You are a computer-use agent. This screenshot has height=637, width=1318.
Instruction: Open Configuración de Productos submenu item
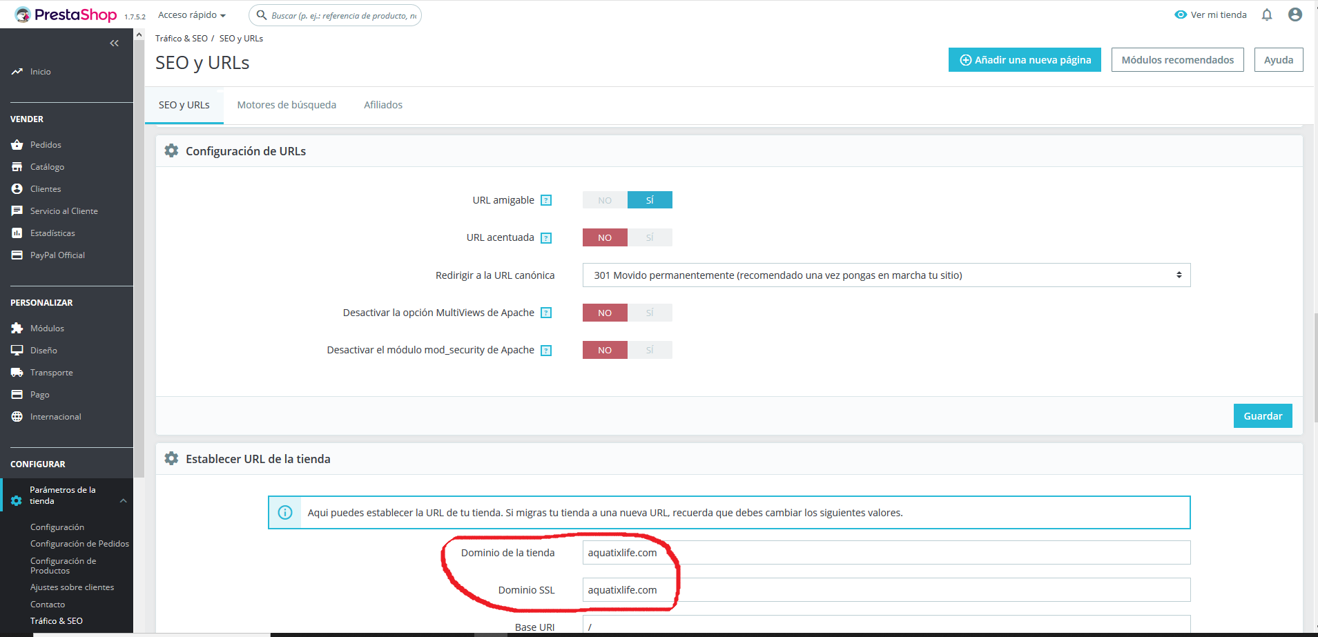click(64, 566)
